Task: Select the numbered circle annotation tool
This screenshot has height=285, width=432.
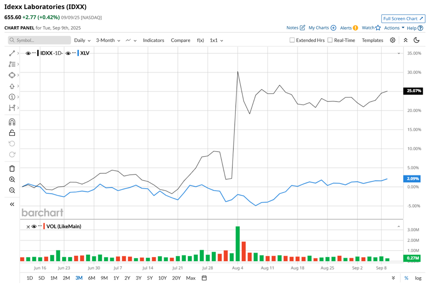Action: pyautogui.click(x=12, y=97)
